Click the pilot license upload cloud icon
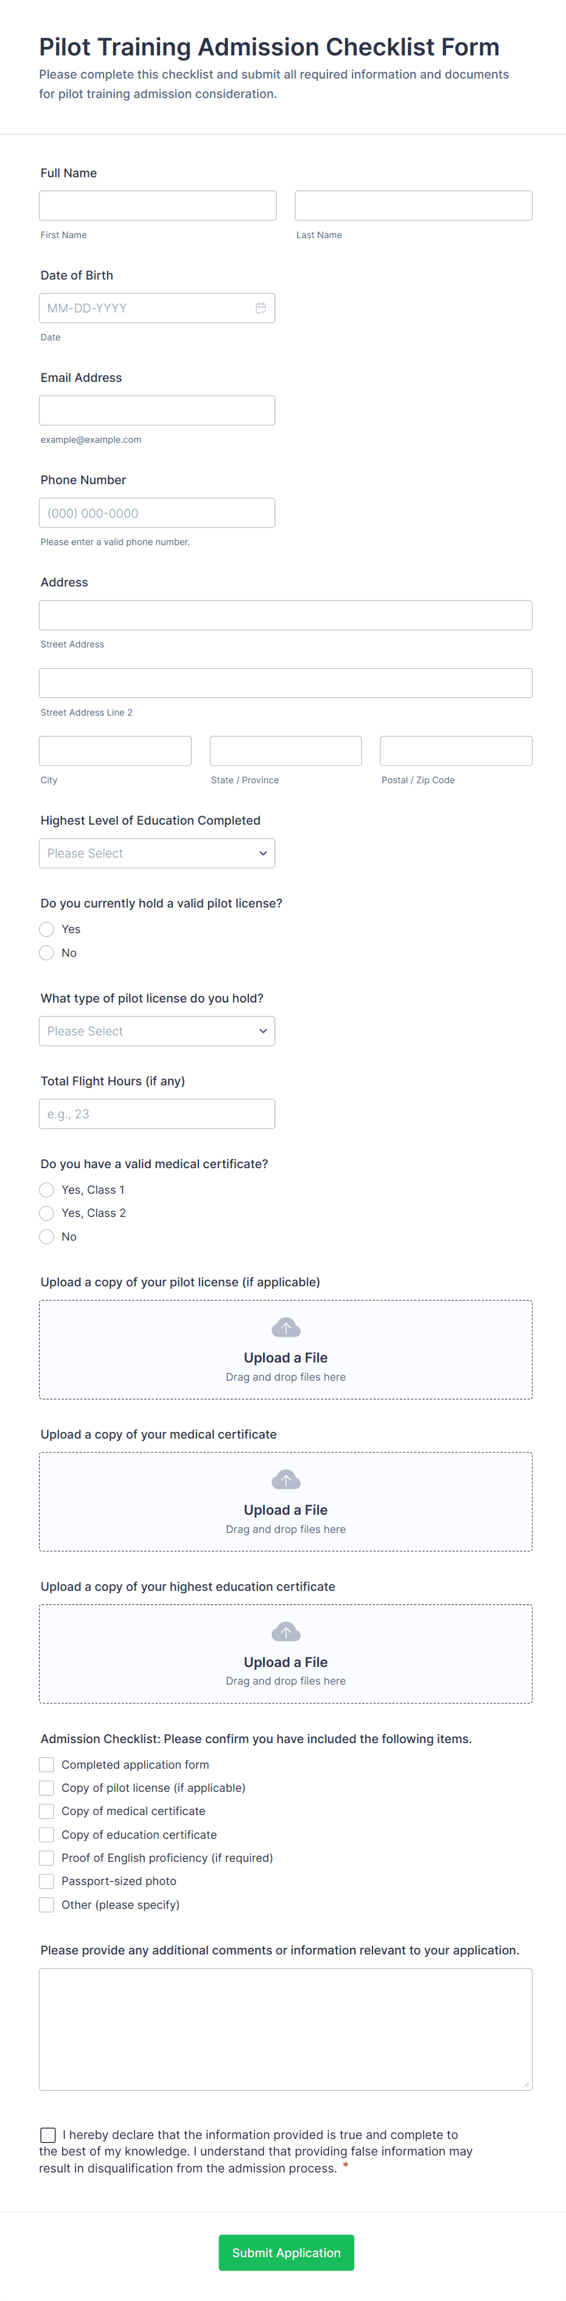 285,1327
